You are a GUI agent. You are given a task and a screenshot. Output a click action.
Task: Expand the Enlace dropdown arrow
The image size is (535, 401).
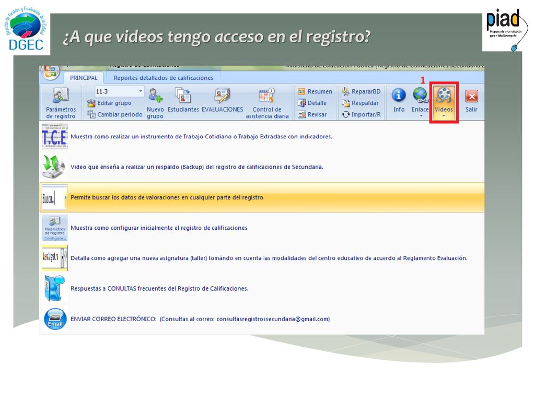pos(421,116)
